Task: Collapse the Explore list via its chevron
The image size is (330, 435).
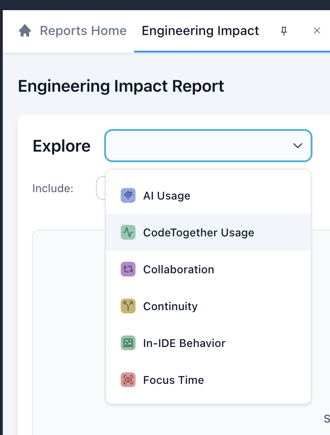Action: pyautogui.click(x=297, y=146)
